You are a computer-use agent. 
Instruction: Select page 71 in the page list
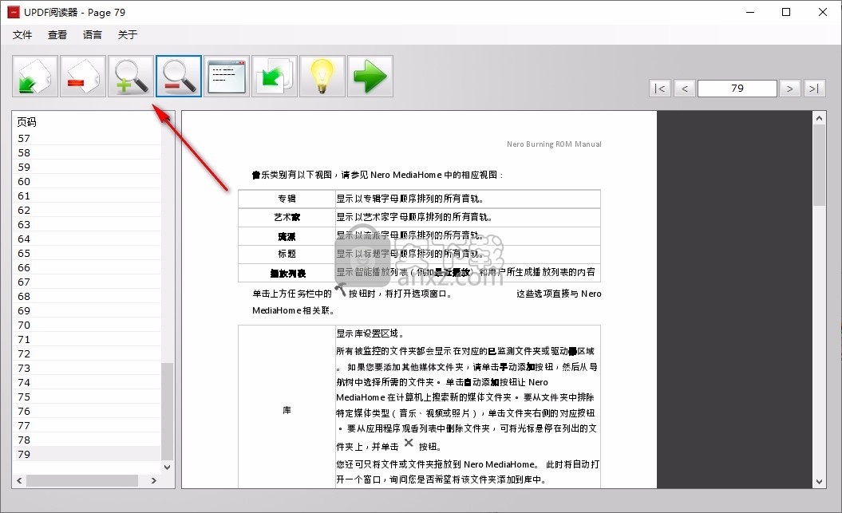[x=86, y=340]
